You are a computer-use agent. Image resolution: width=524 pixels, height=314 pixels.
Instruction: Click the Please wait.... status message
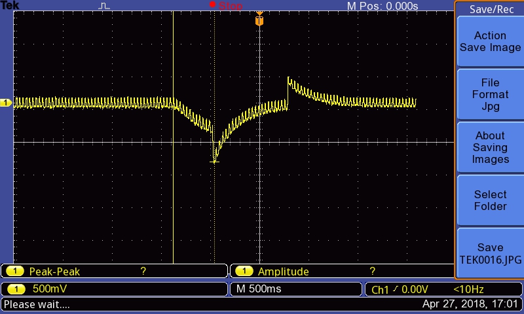point(37,304)
